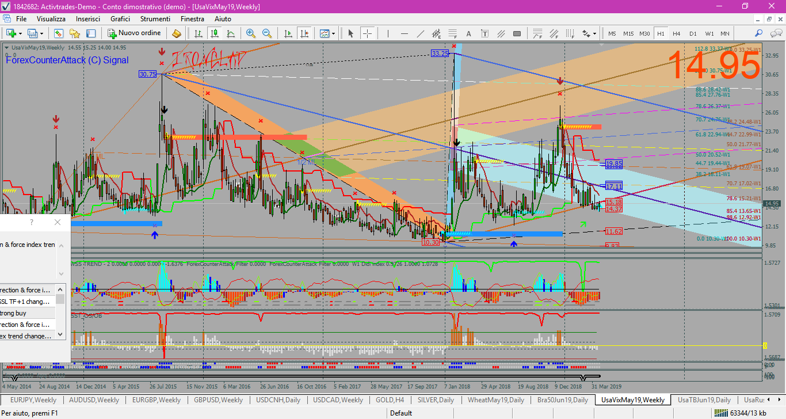Expand the indicators dropdown arrow
This screenshot has height=419, width=786.
click(333, 33)
